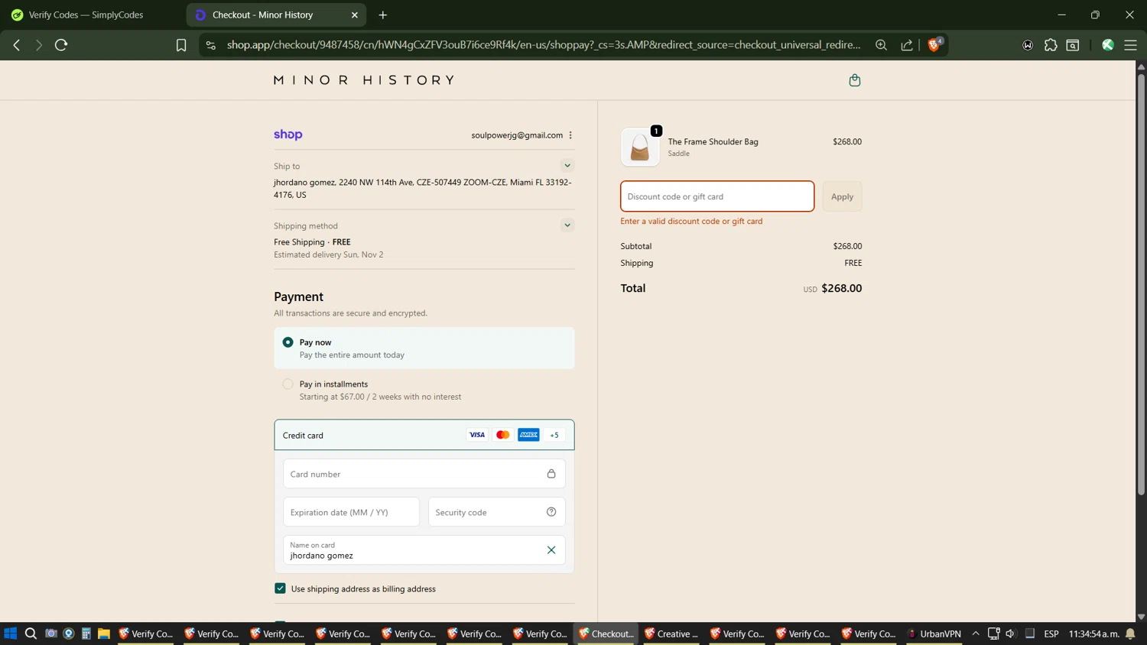
Task: Close the Checkout - Minor History tab
Action: coord(354,15)
